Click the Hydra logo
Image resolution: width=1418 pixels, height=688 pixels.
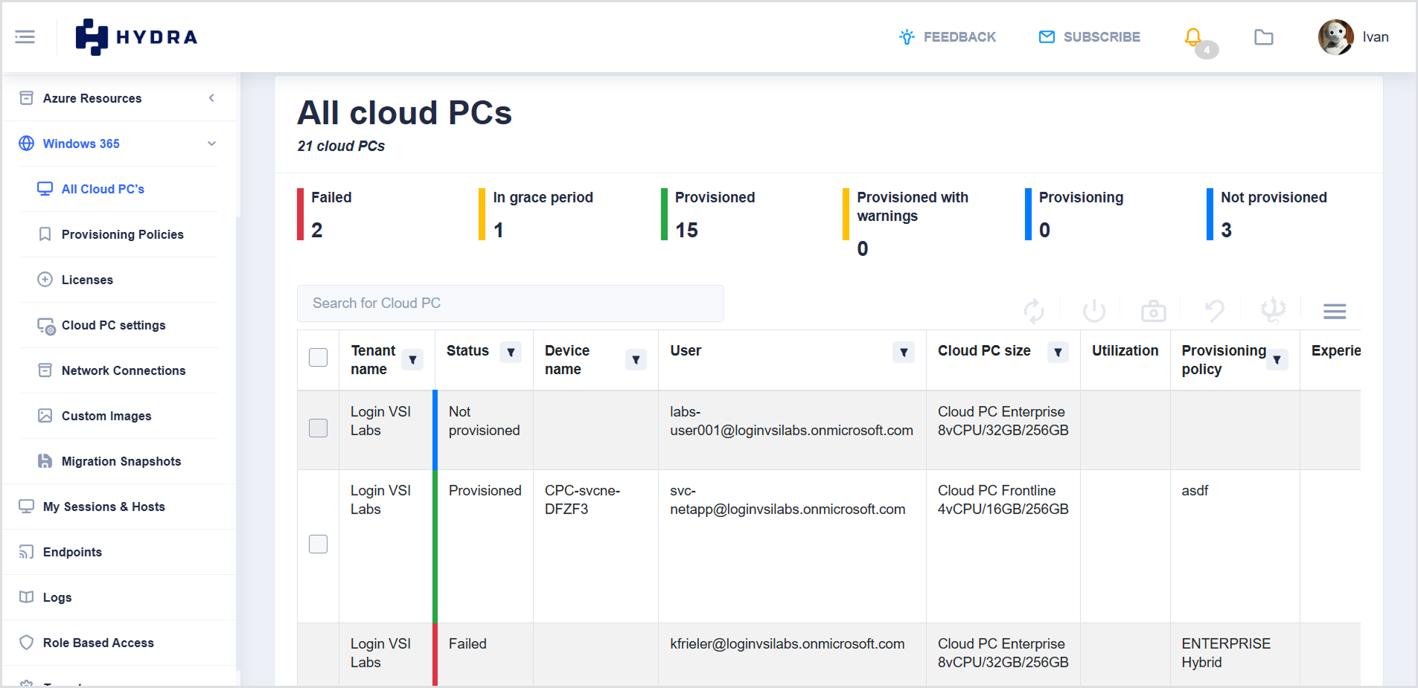pyautogui.click(x=136, y=36)
